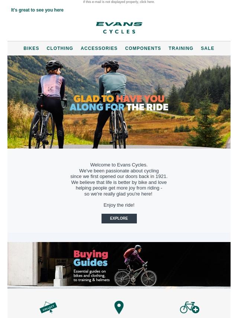Click the 'Enjoy the ride!' text
The image size is (238, 318).
coord(119,205)
